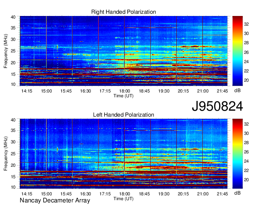Image resolution: width=253 pixels, height=205 pixels.
Task: Click the 14:15 tick label on top plot
Action: (27, 91)
